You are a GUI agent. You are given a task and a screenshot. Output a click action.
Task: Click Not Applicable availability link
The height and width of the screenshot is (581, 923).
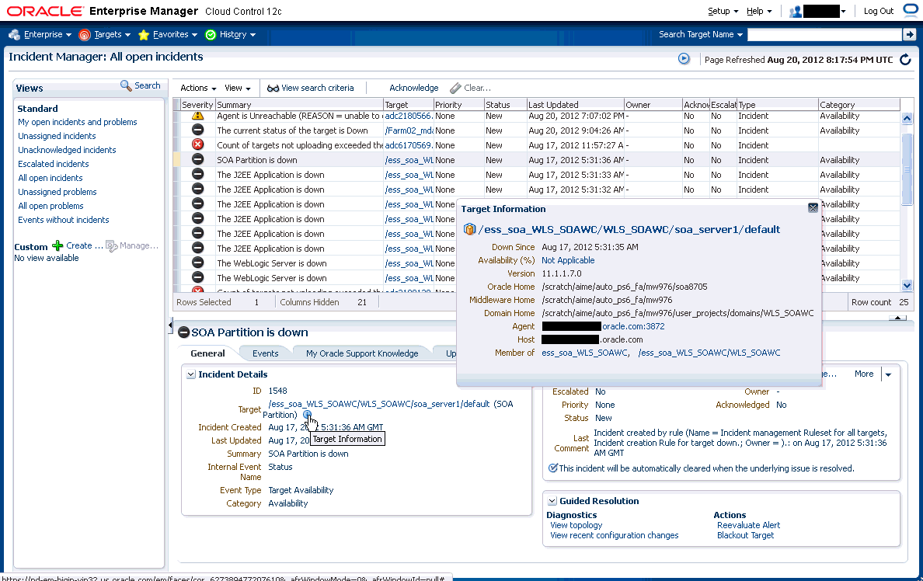[x=568, y=260]
